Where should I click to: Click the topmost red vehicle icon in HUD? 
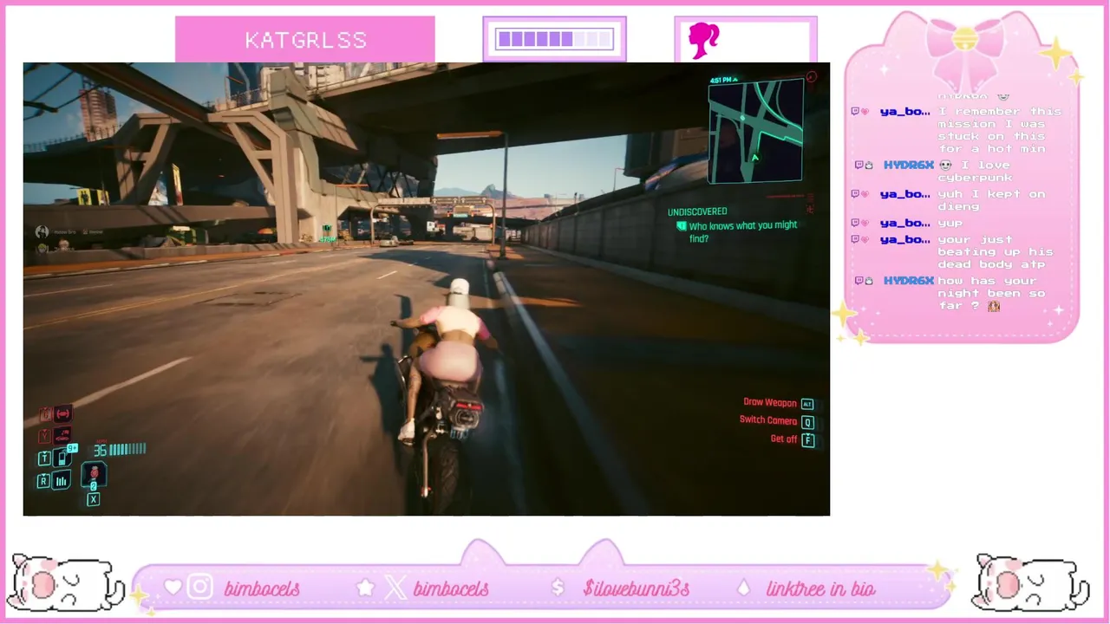(62, 414)
